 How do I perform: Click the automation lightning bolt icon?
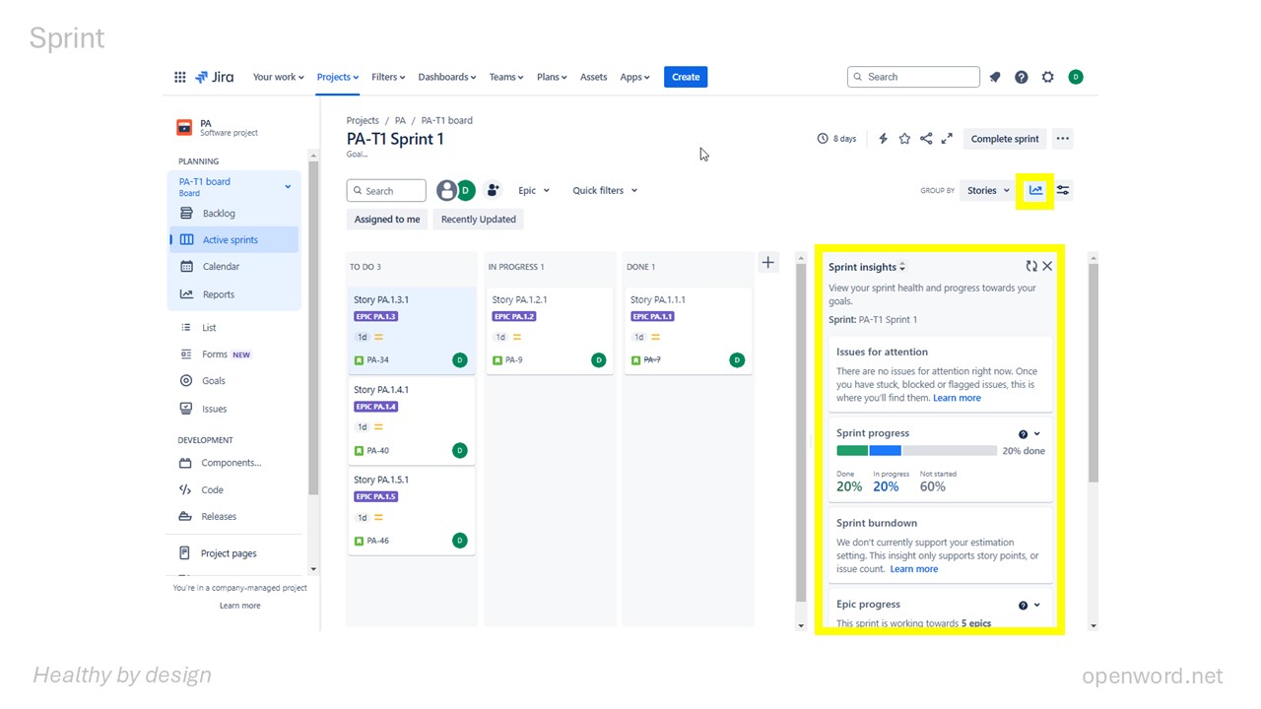coord(883,139)
